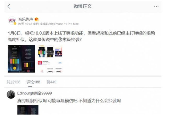
Task: Open Edinburgh南空99999 commenter avatar
Action: [11, 94]
